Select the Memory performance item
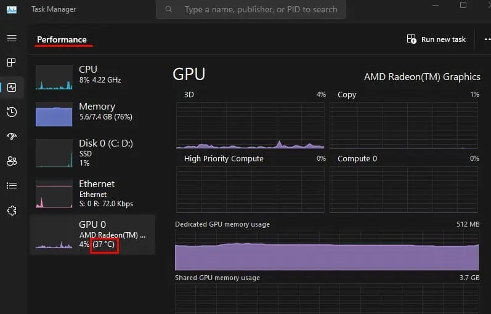 tap(92, 114)
